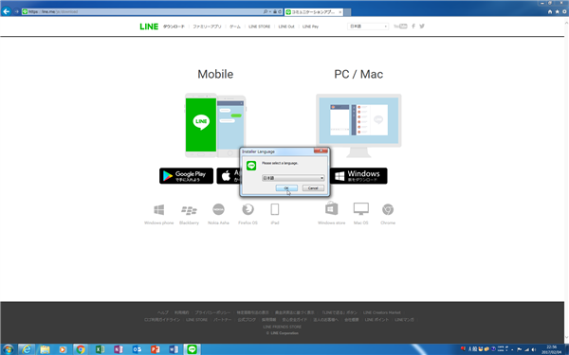This screenshot has height=355, width=569.
Task: Click the mobile phones illustration
Action: [x=215, y=125]
